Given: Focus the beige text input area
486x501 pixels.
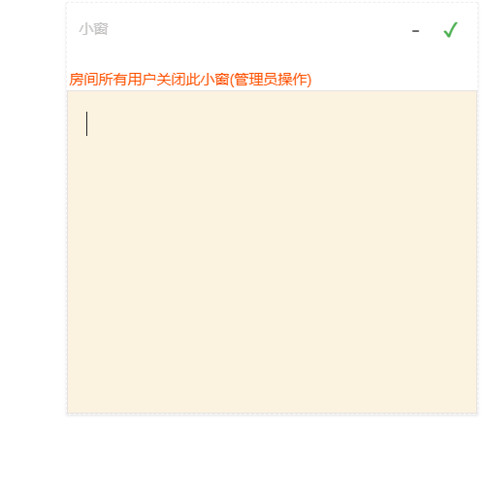Looking at the screenshot, I should click(272, 252).
